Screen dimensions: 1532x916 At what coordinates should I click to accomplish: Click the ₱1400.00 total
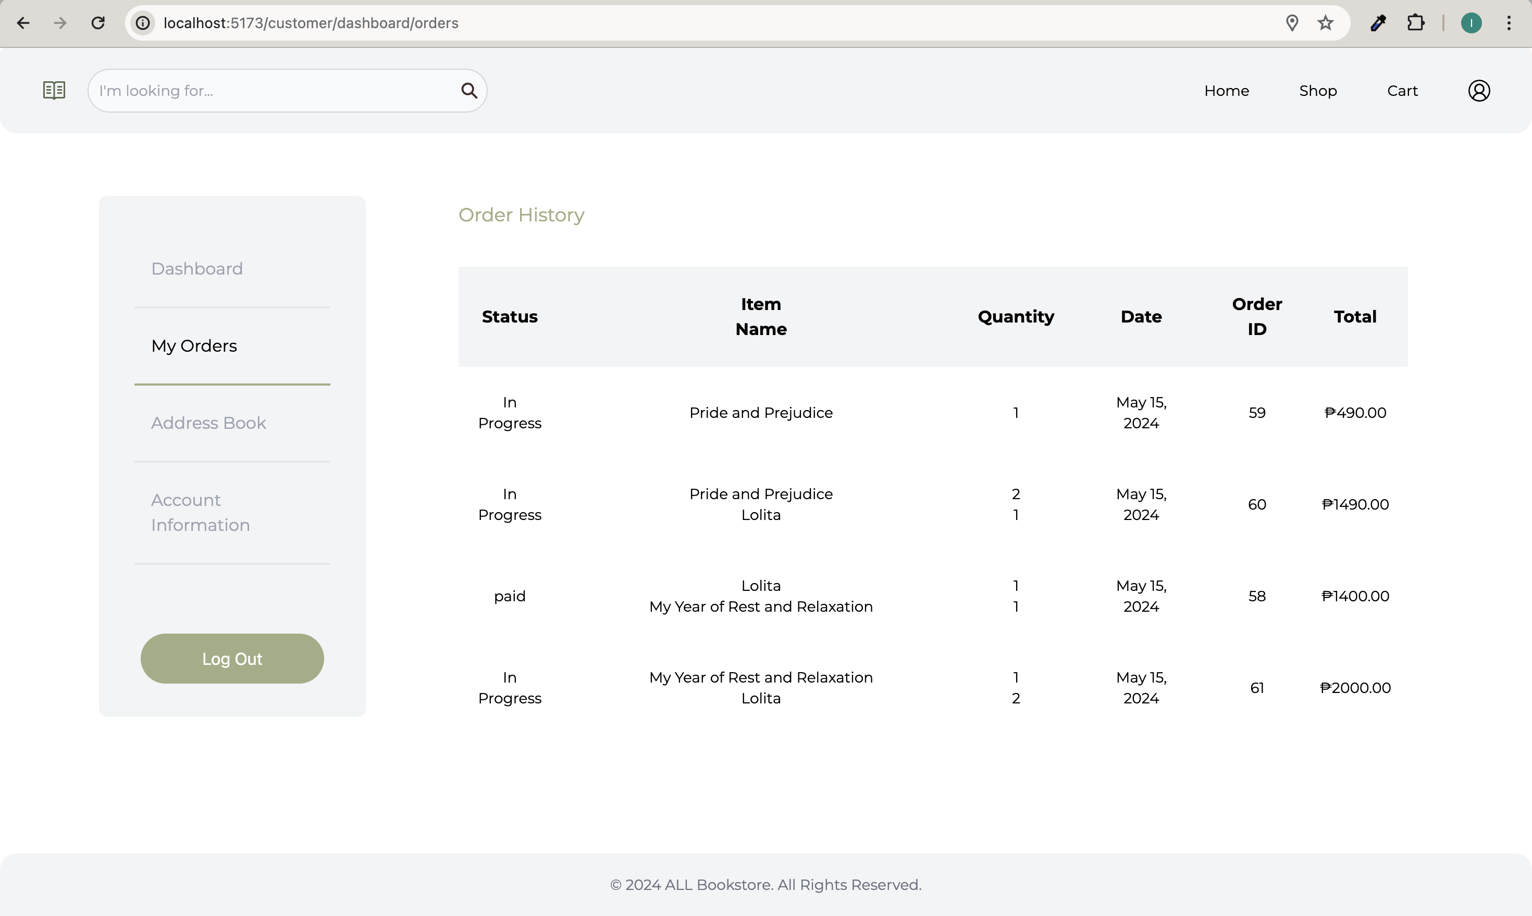point(1355,596)
